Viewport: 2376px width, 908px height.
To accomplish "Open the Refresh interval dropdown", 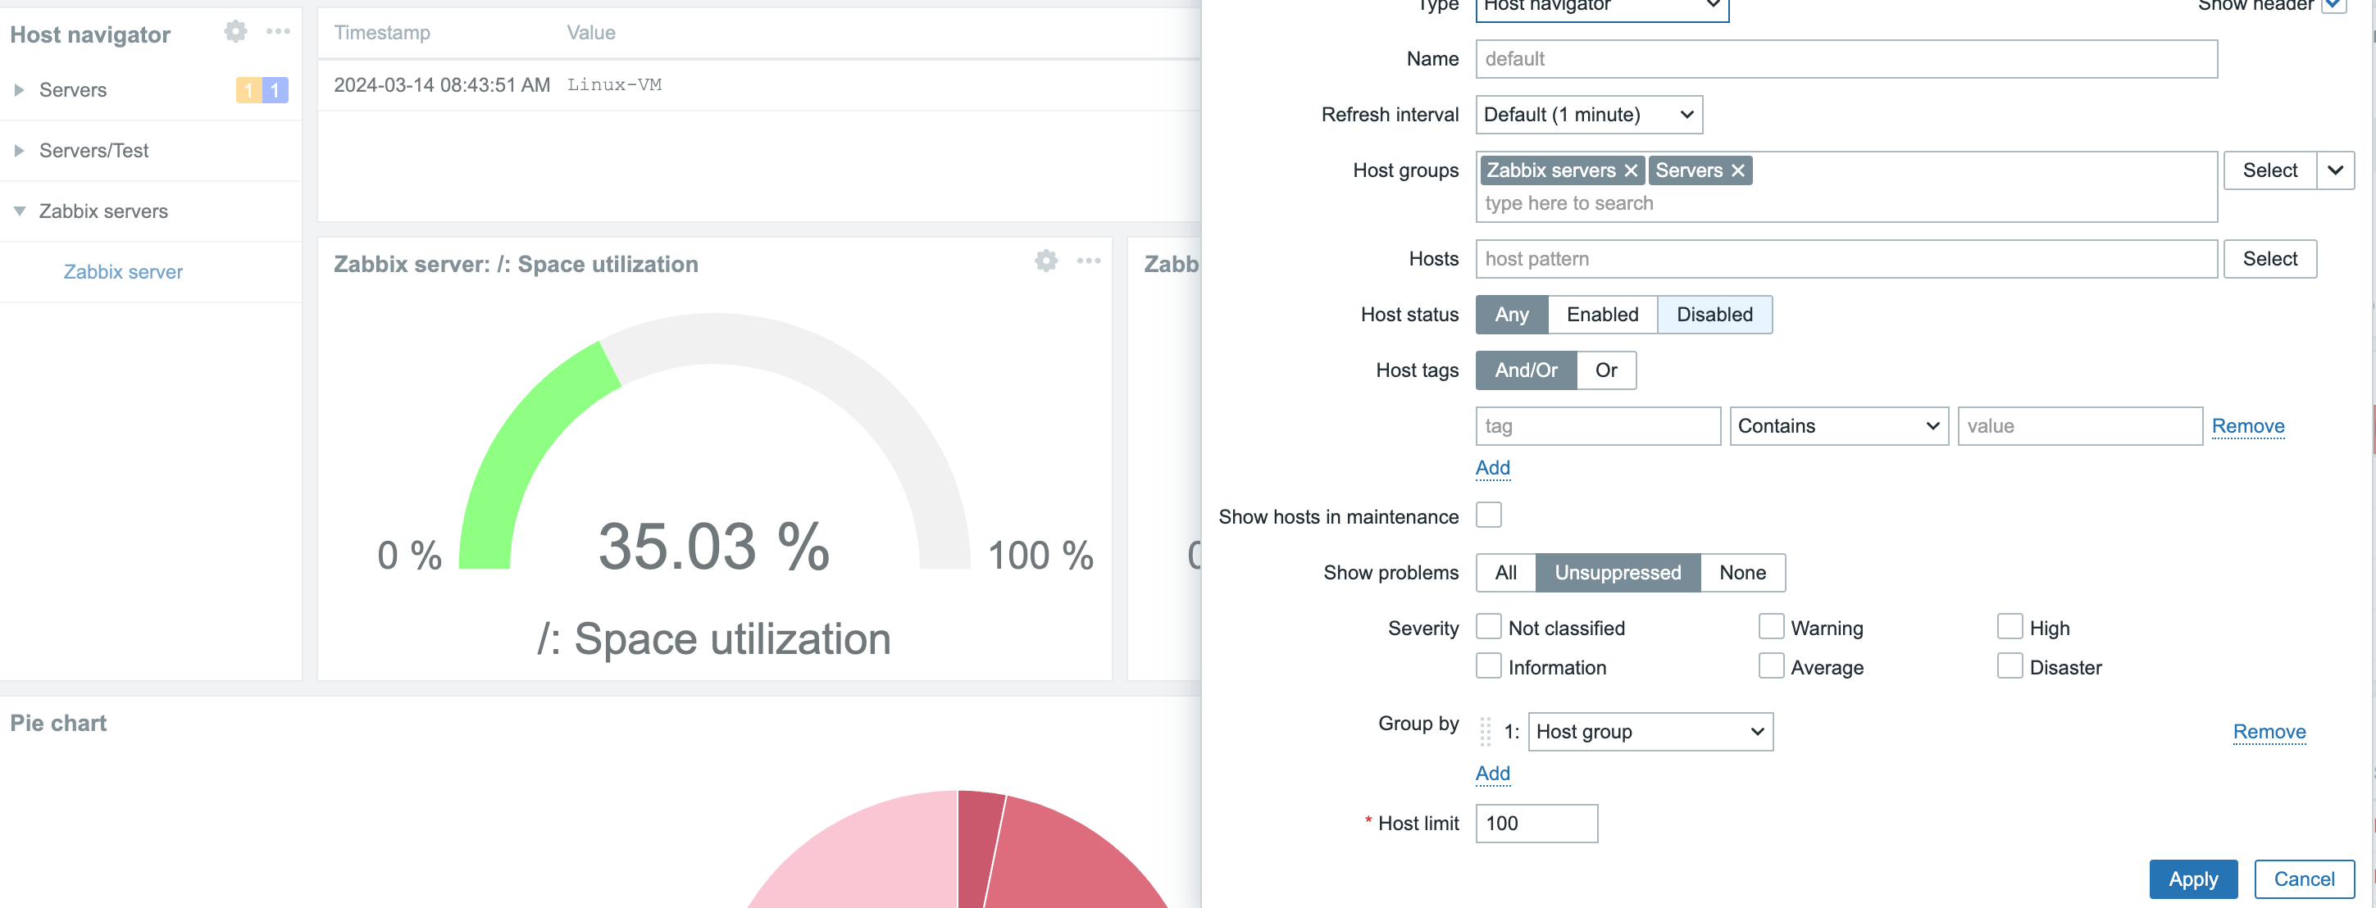I will (x=1588, y=116).
